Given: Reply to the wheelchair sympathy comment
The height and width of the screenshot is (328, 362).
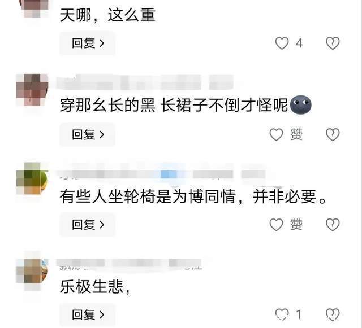Looking at the screenshot, I should point(88,225).
